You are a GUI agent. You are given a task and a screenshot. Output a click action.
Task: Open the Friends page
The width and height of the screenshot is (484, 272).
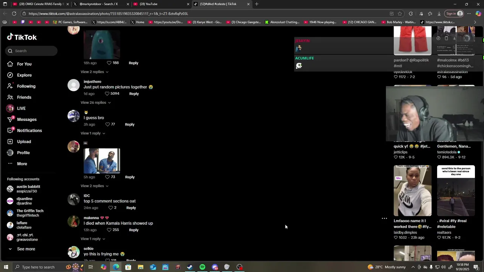pyautogui.click(x=24, y=97)
